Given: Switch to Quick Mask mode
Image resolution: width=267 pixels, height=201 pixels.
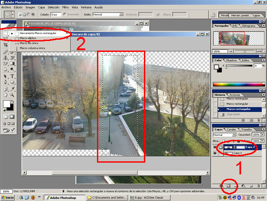Looking at the screenshot, I should tap(12, 117).
